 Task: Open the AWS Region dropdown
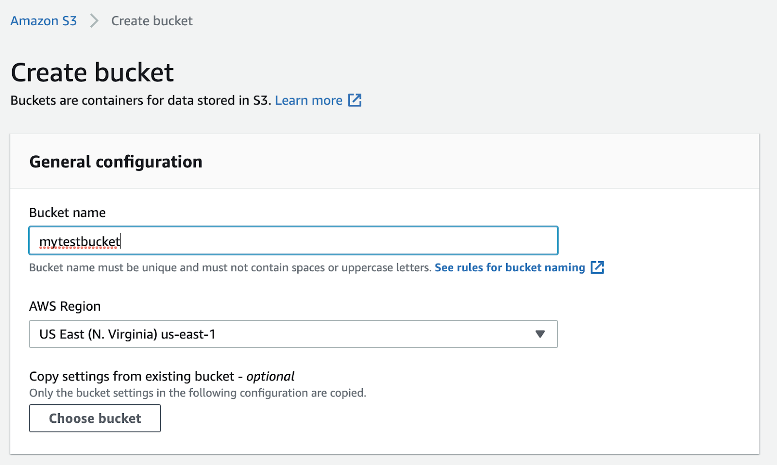point(293,334)
